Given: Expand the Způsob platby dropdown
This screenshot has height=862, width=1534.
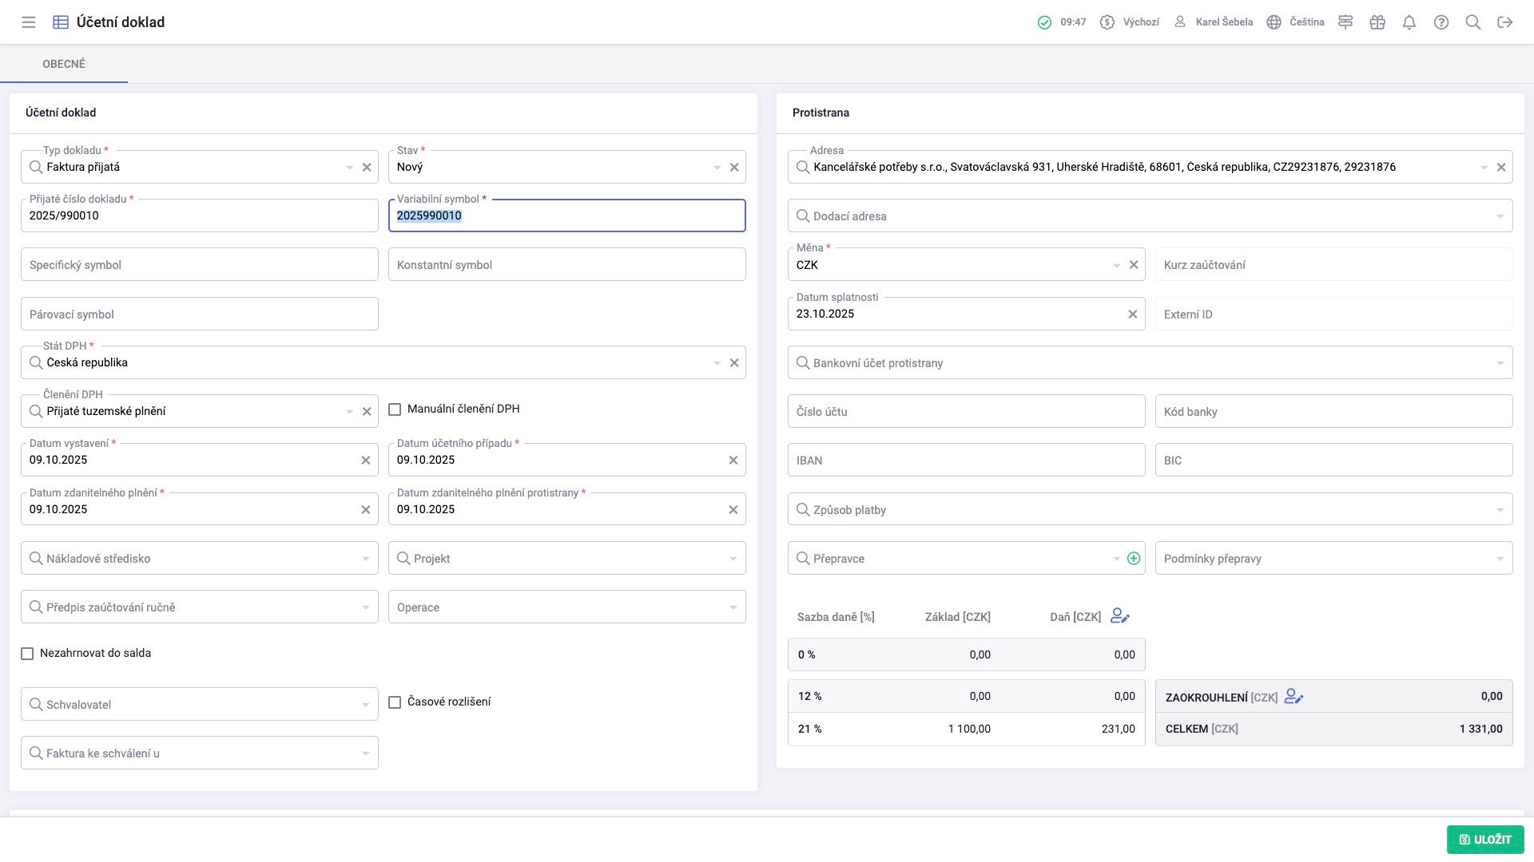Looking at the screenshot, I should click(x=1500, y=510).
